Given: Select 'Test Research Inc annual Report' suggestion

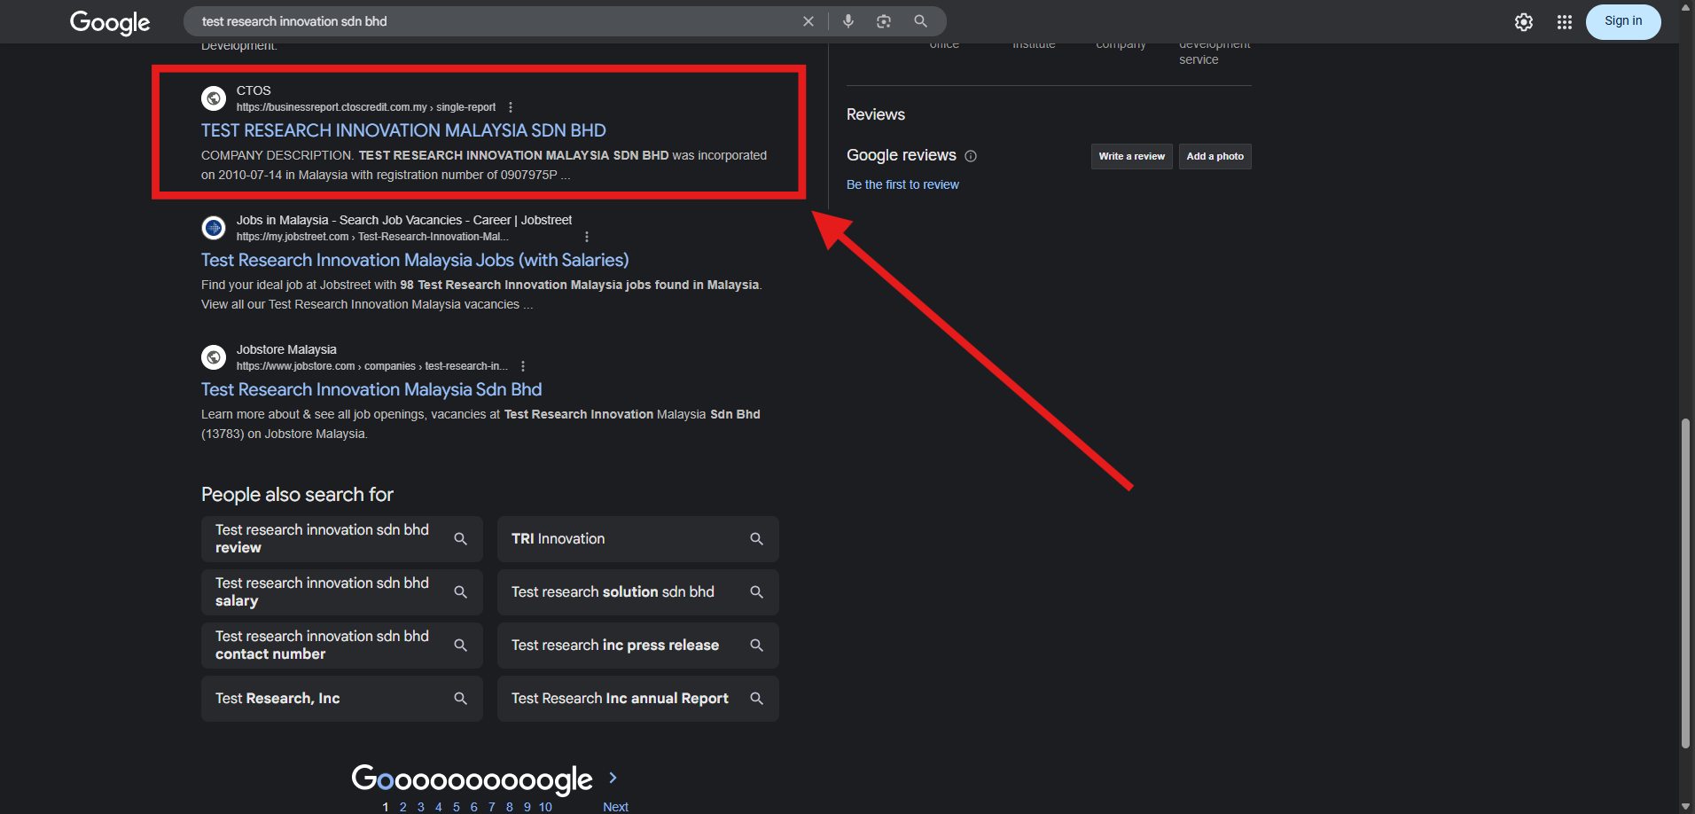Looking at the screenshot, I should [638, 699].
